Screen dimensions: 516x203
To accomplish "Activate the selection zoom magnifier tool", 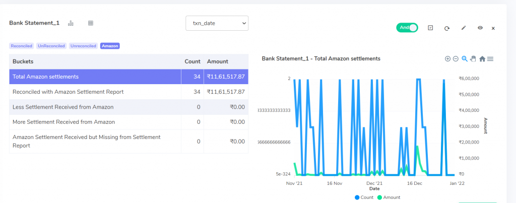I will click(465, 58).
